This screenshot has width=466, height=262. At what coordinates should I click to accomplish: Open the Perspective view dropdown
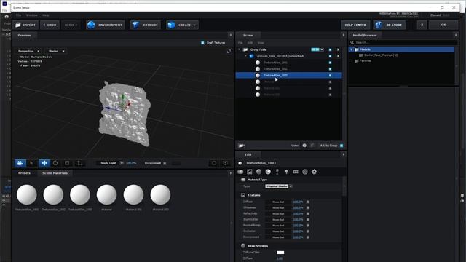click(28, 51)
